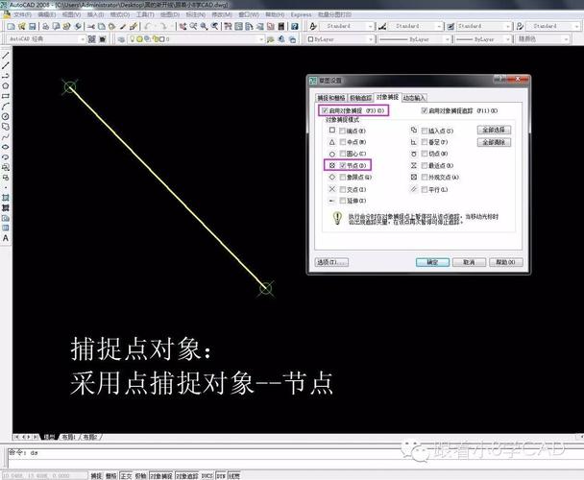Select the Arc tool in draw toolbar
584x480 pixels.
click(x=6, y=107)
